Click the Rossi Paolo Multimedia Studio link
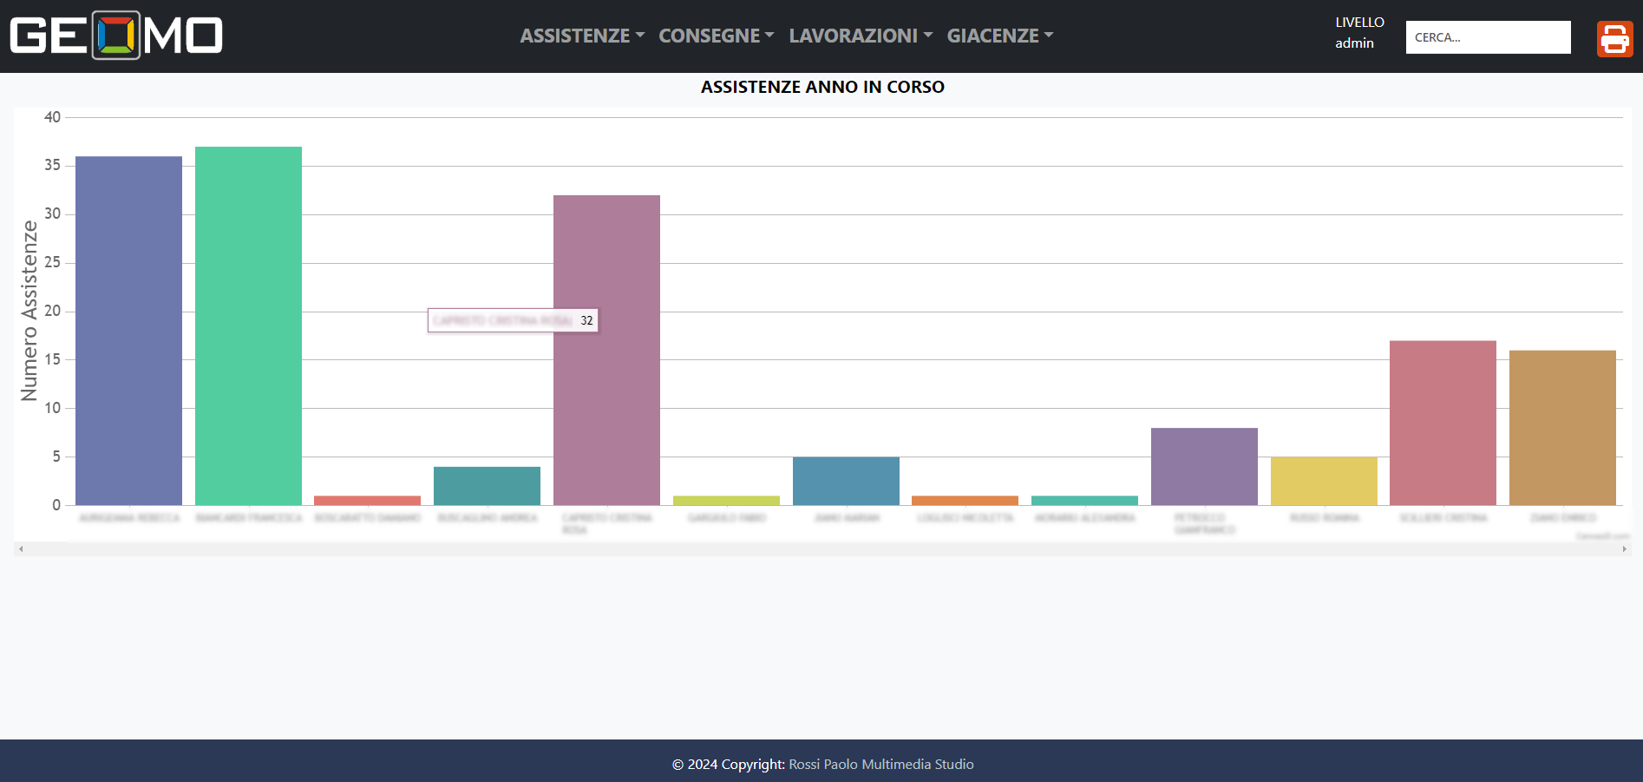This screenshot has height=782, width=1643. (x=880, y=764)
